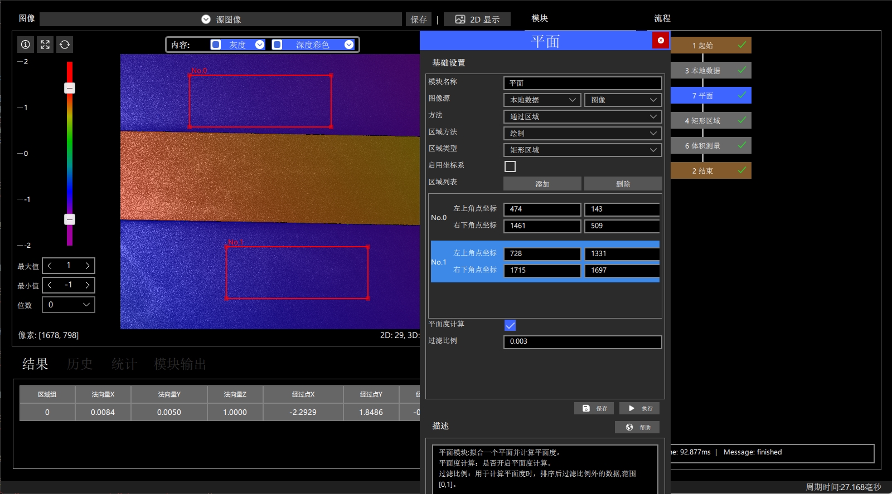
Task: Click No.1 top-left Y field 1331
Action: pos(622,254)
